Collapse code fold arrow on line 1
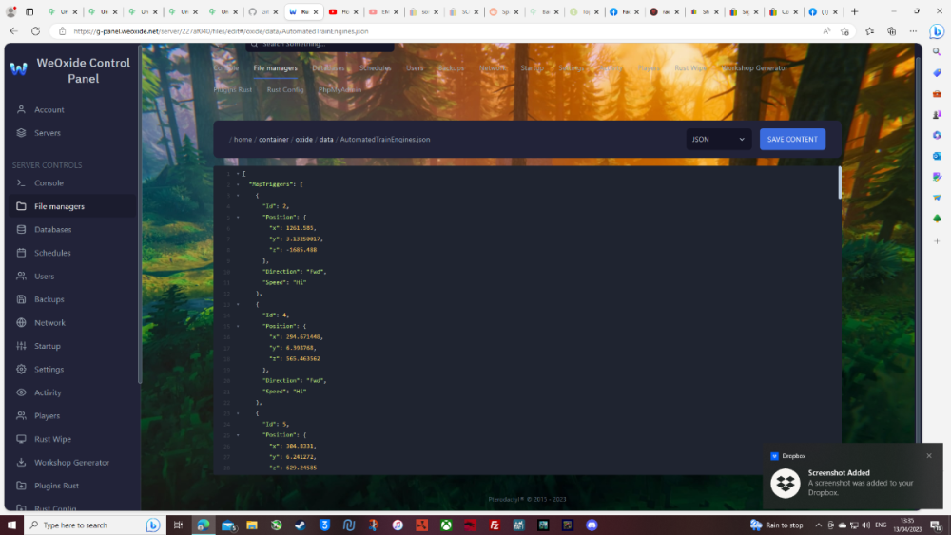The width and height of the screenshot is (951, 535). (x=238, y=174)
